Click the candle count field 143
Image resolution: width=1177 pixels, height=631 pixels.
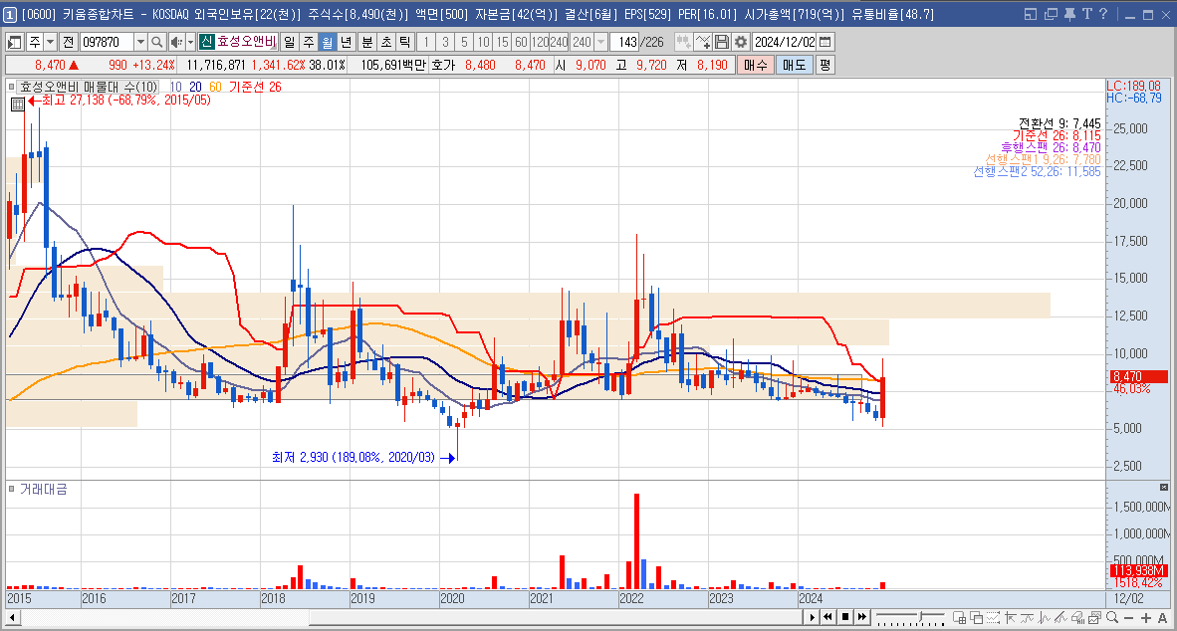click(x=625, y=42)
